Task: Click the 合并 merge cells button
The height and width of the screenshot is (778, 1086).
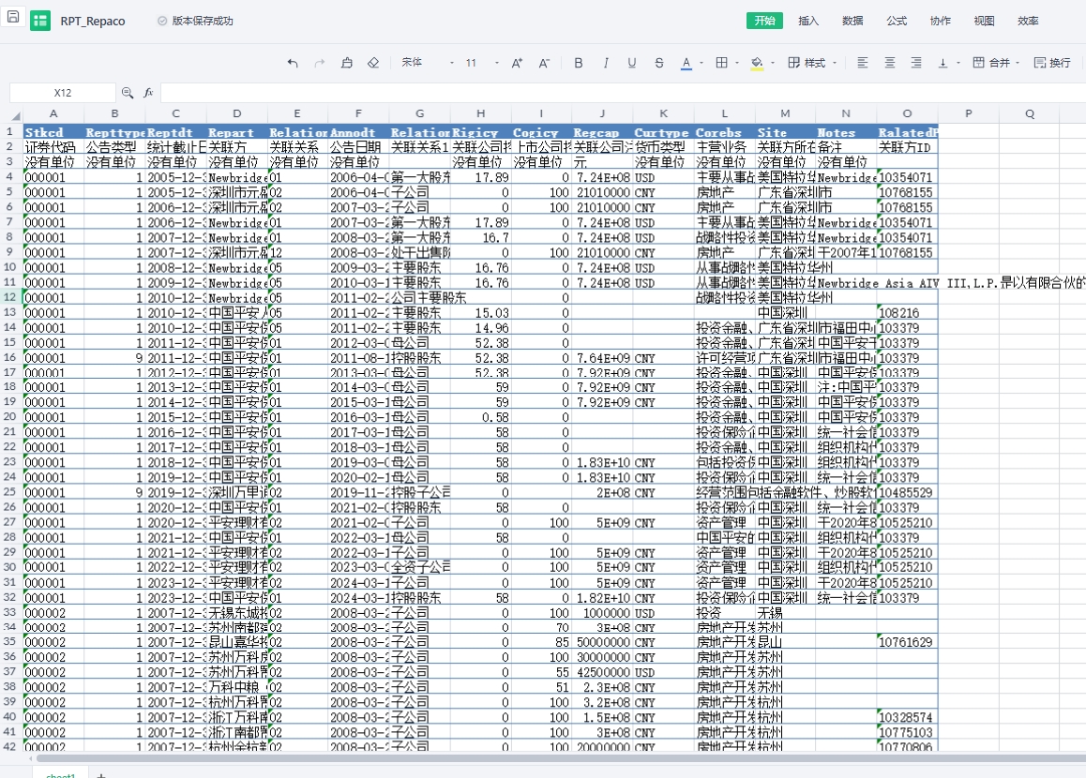Action: [x=991, y=63]
